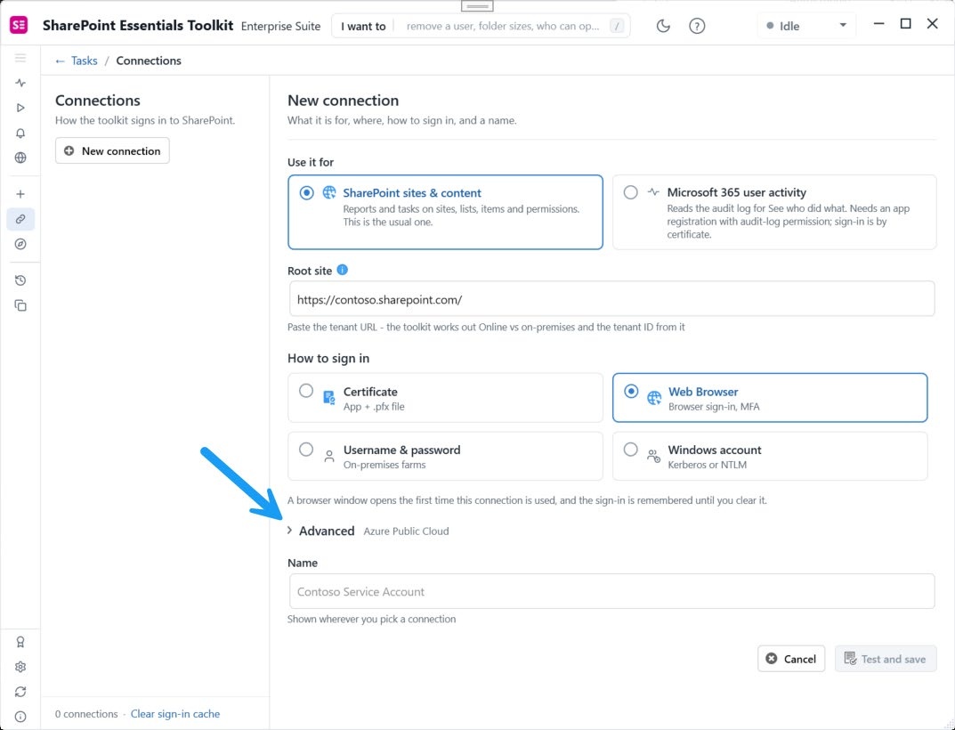
Task: Click Azure Public Cloud text
Action: click(406, 531)
